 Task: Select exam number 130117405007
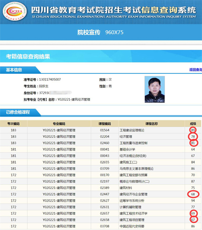point(50,79)
